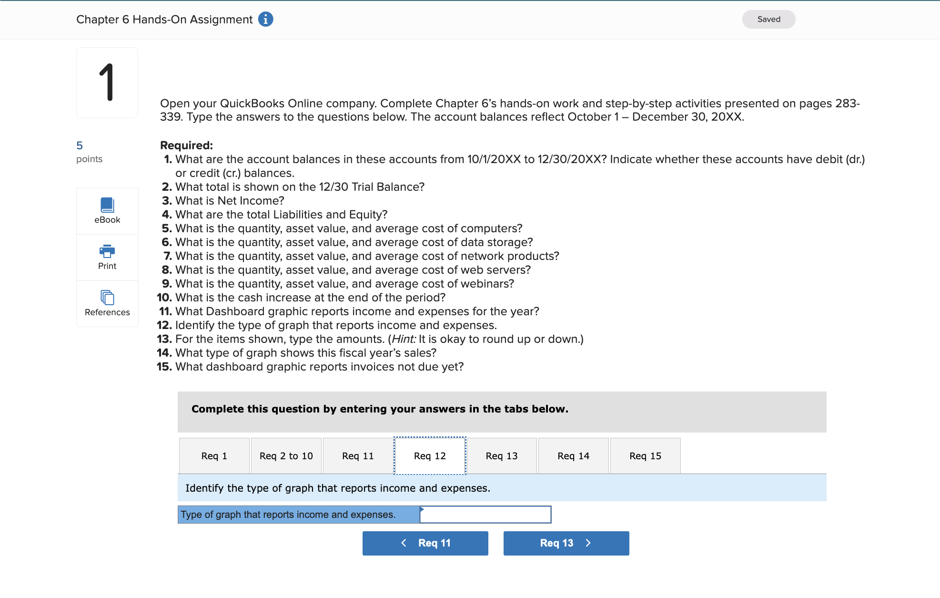
Task: Switch to the Req 1 tab
Action: click(214, 455)
